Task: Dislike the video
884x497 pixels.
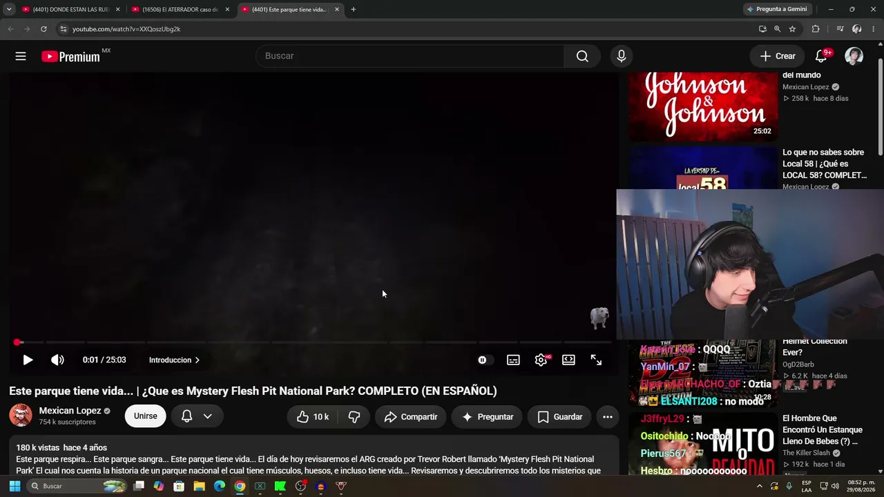Action: 354,417
